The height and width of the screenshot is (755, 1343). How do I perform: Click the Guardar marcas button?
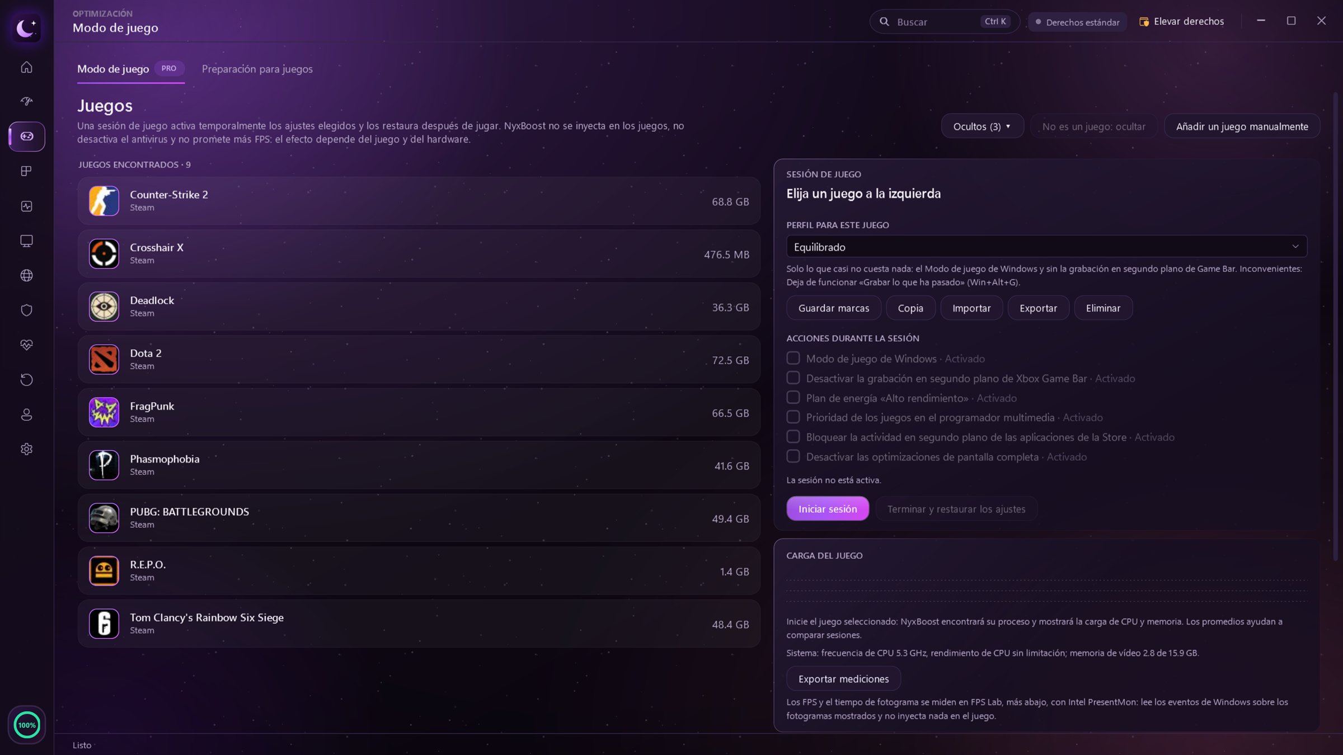click(x=834, y=308)
